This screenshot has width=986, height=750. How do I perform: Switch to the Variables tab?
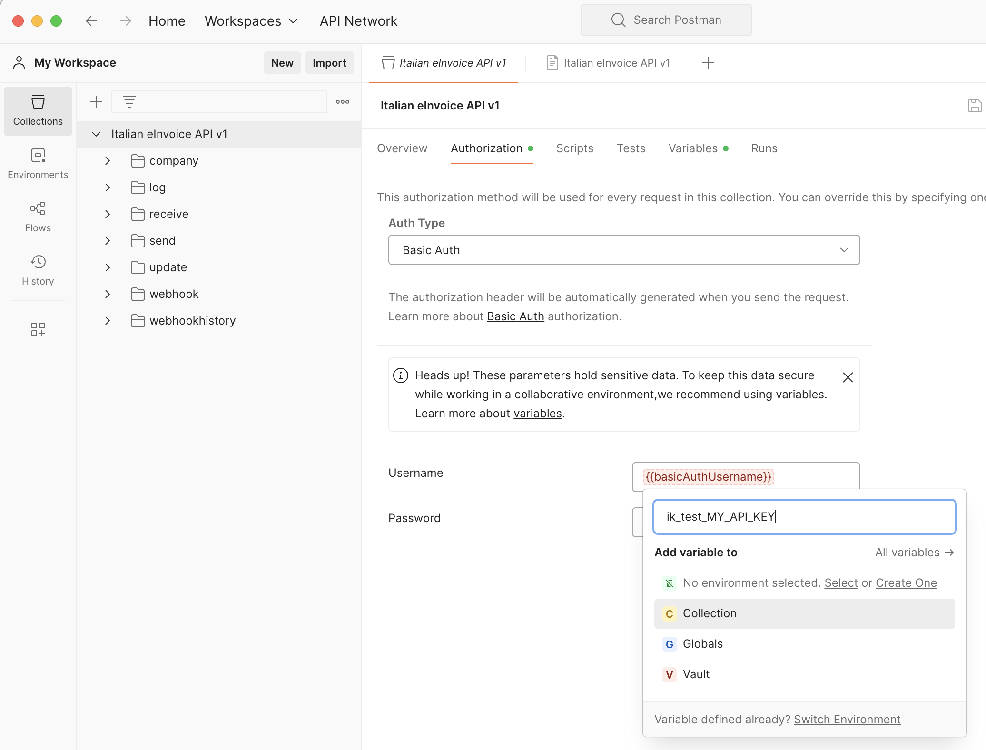(698, 148)
